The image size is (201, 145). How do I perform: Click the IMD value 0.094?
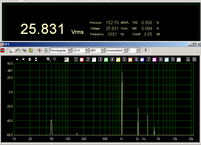(147, 28)
